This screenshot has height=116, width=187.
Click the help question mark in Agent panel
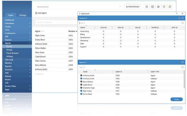click(177, 14)
